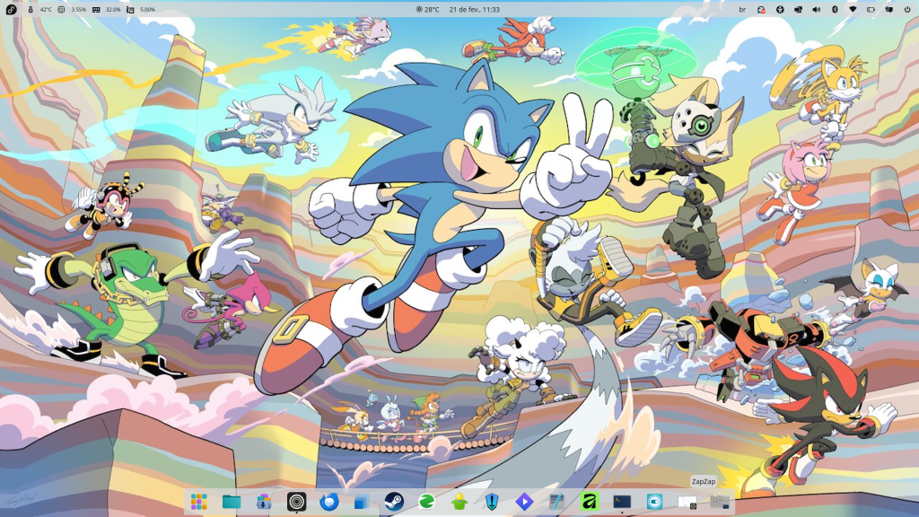The image size is (919, 517).
Task: Open the green buddy messenger icon
Action: pos(459,502)
